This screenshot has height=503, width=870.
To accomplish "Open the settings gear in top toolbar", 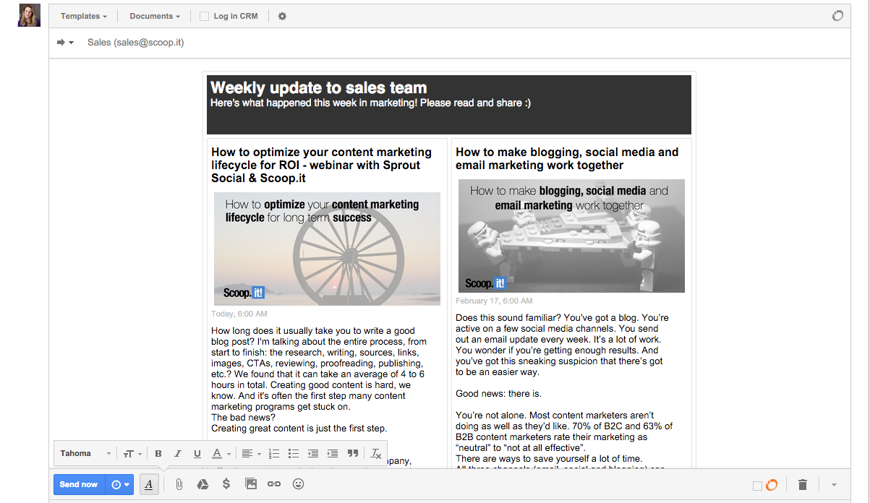I will tap(282, 16).
